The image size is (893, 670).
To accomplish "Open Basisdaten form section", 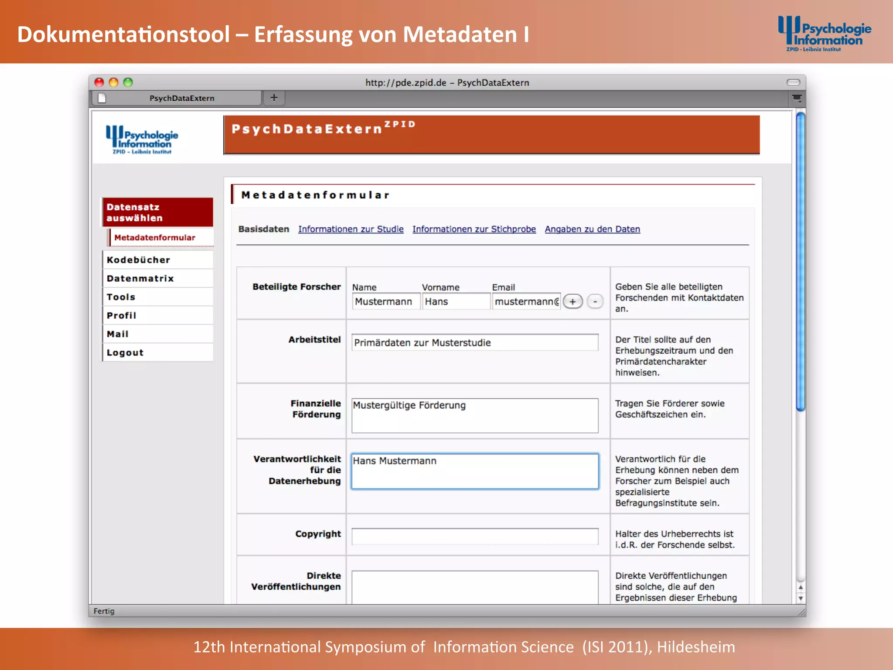I will click(x=263, y=229).
